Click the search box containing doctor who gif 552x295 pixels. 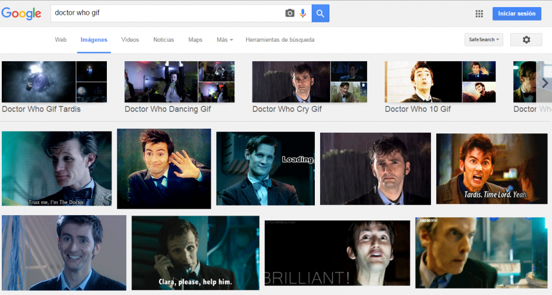pos(164,14)
